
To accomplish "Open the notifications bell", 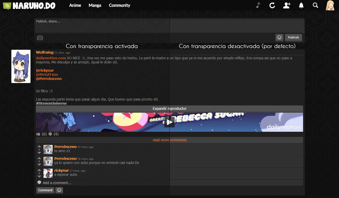I will [301, 5].
